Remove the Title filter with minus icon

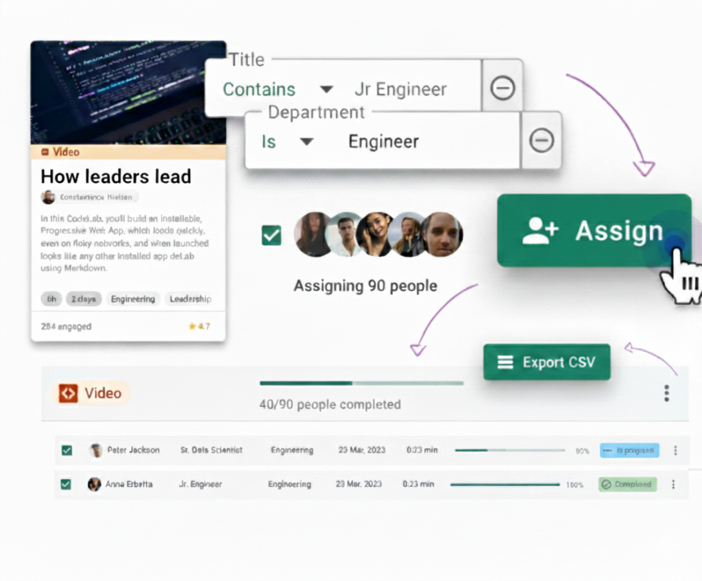pyautogui.click(x=503, y=88)
